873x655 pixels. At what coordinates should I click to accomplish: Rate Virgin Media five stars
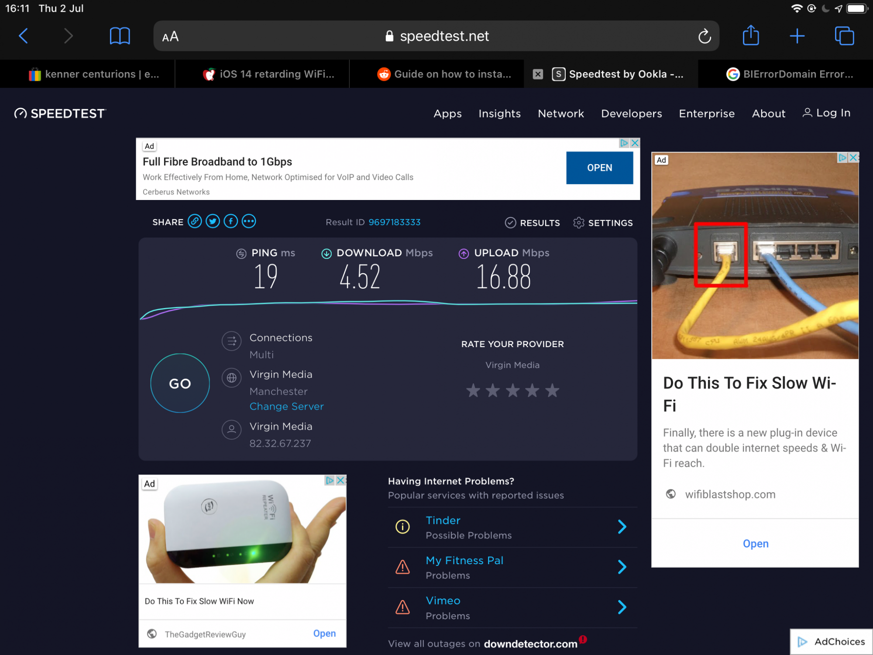[x=552, y=390]
